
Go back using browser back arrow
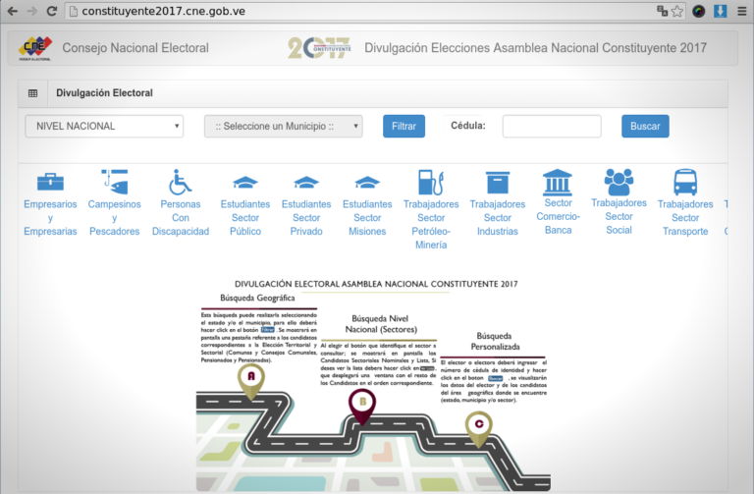coord(13,11)
